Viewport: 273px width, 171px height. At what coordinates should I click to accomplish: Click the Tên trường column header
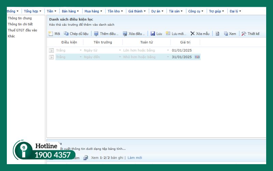tap(103, 42)
